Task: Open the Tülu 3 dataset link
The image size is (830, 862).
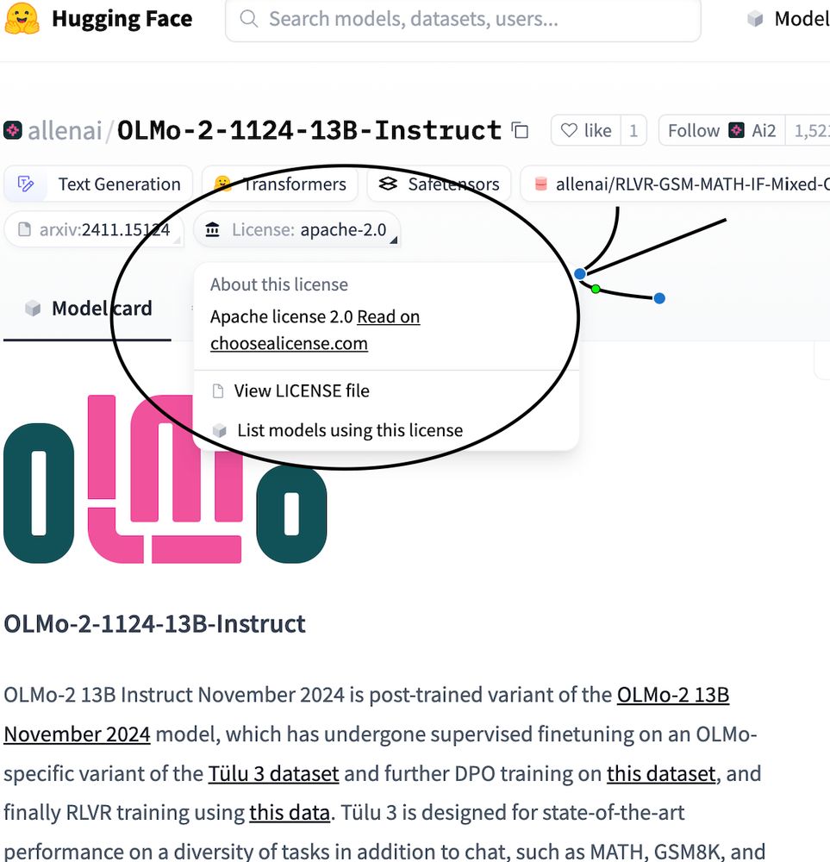Action: pos(273,773)
